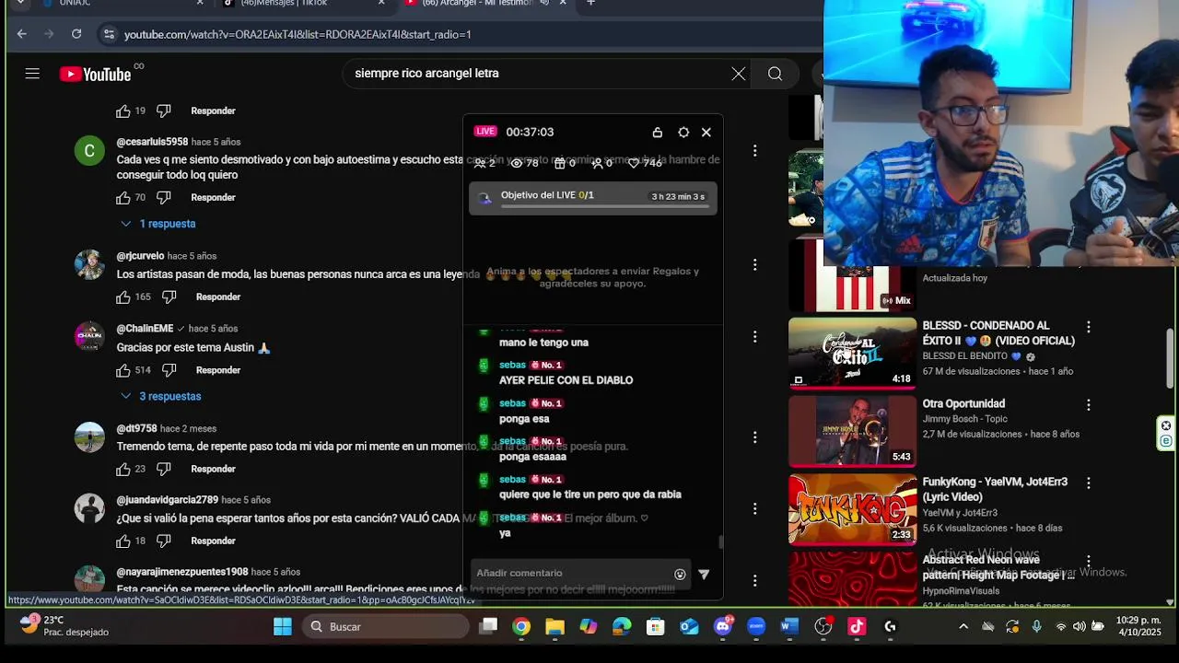1179x663 pixels.
Task: Run search with magnifier icon
Action: click(x=776, y=74)
